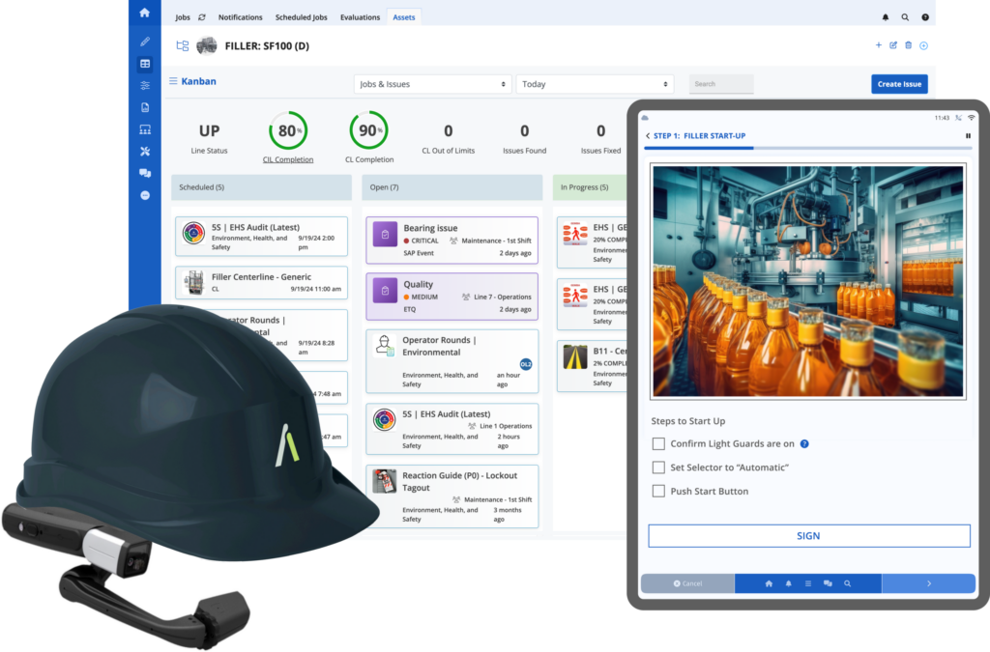Toggle the Kanban view menu
990x652 pixels.
tap(173, 81)
